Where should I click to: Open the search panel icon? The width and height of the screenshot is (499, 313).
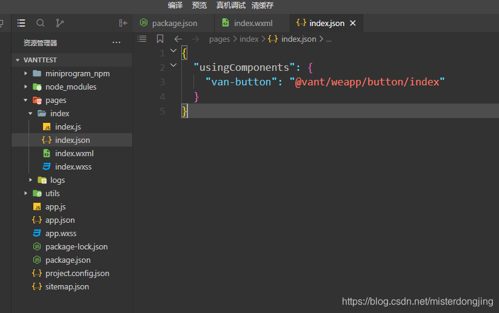click(41, 23)
